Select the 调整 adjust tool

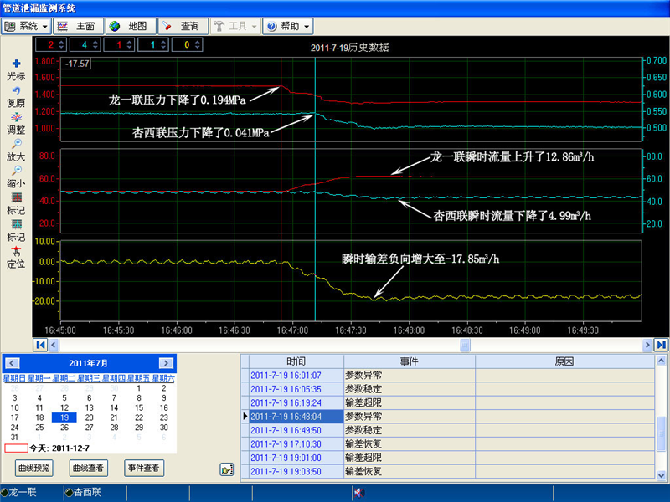point(15,117)
